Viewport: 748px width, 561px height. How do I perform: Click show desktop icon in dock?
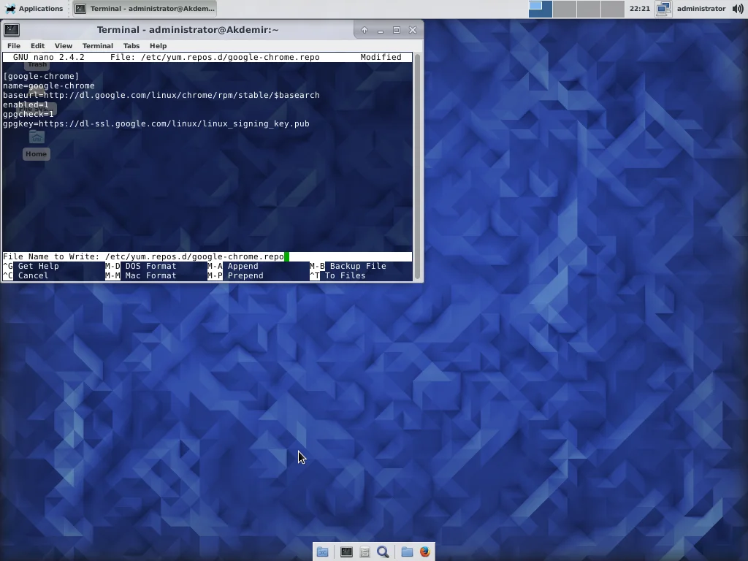pyautogui.click(x=322, y=552)
